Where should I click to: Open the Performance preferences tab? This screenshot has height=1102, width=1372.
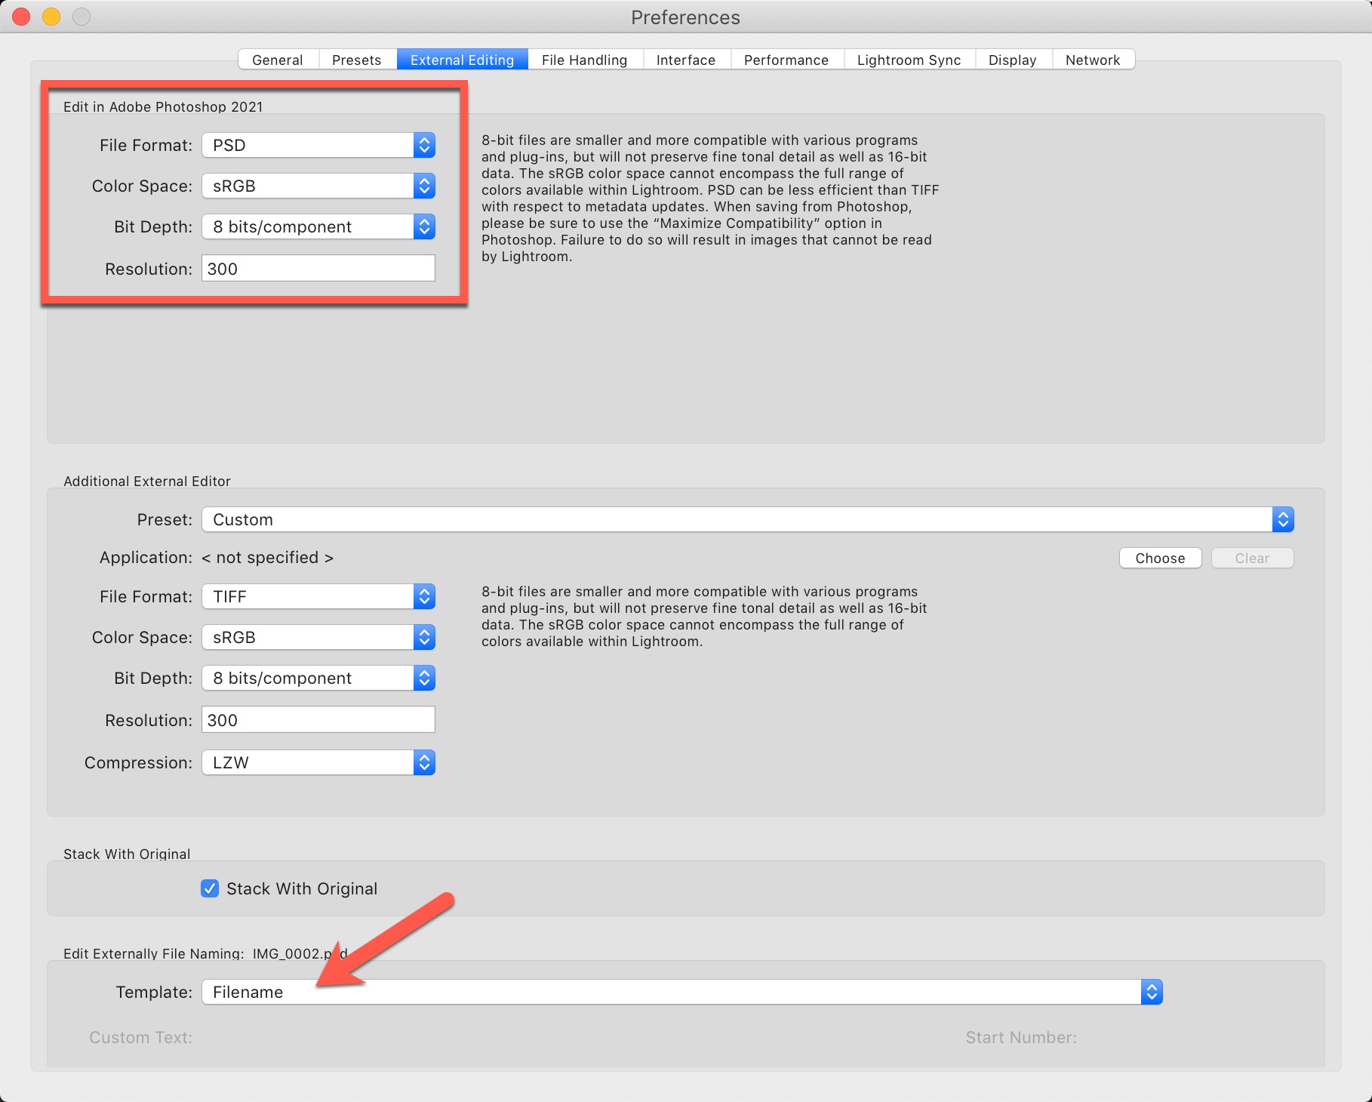786,60
